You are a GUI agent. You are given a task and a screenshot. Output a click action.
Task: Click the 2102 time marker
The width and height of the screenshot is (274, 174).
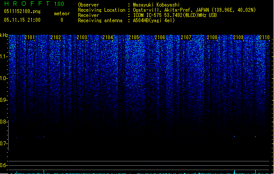click(56, 37)
